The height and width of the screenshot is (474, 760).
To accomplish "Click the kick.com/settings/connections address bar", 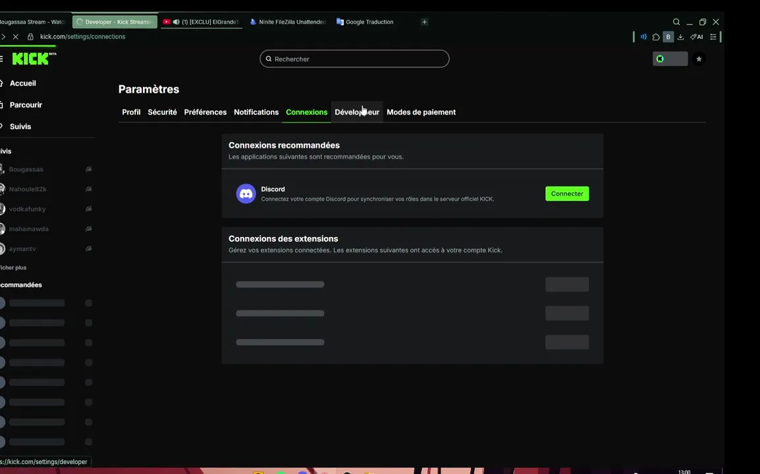I will pos(82,37).
